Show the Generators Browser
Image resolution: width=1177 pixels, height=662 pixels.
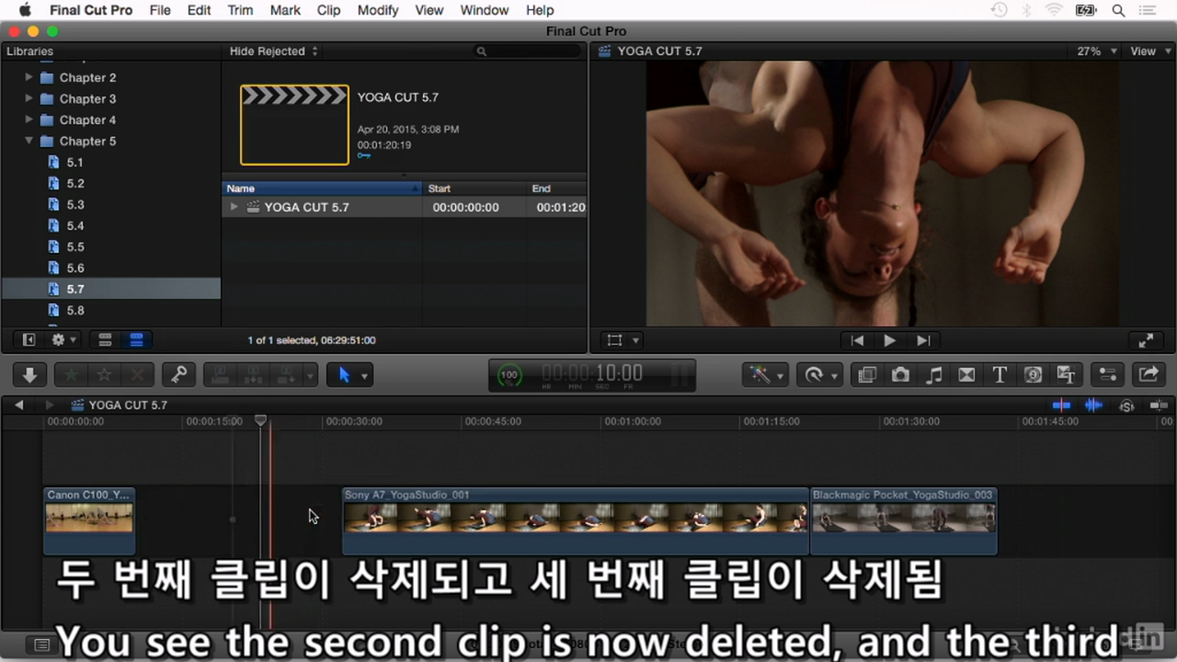[1033, 375]
